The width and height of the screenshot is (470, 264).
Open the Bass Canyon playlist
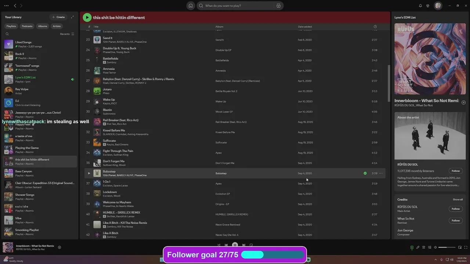pyautogui.click(x=40, y=173)
